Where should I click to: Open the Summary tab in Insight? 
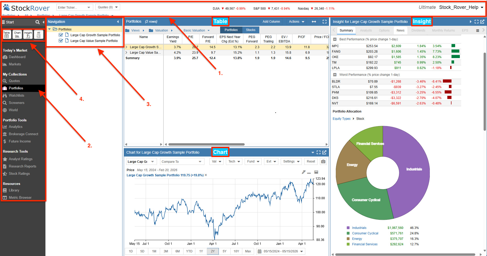[x=346, y=30]
